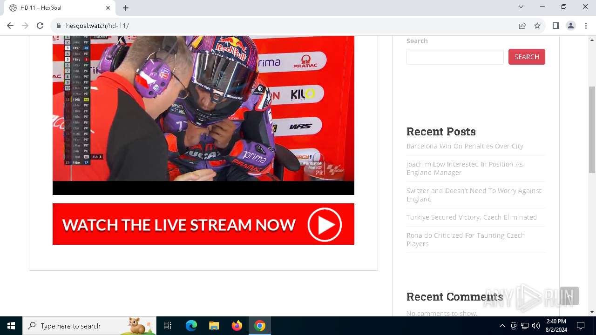Open Chrome profile avatar
This screenshot has width=596, height=335.
click(571, 26)
